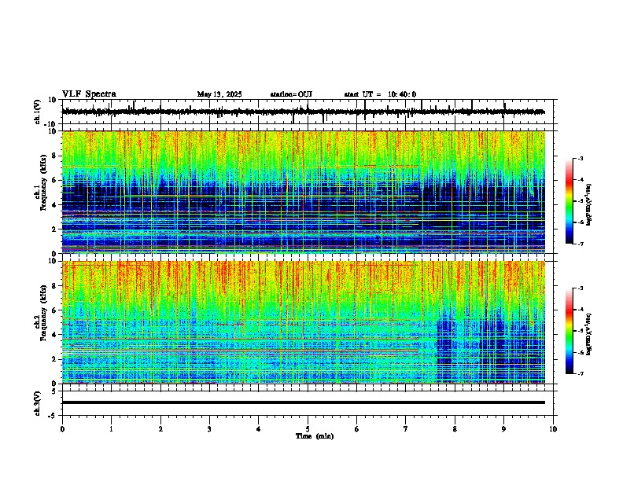The height and width of the screenshot is (481, 623).
Task: Click the 'ch.1(V)' waveform axis label
Action: (x=38, y=112)
